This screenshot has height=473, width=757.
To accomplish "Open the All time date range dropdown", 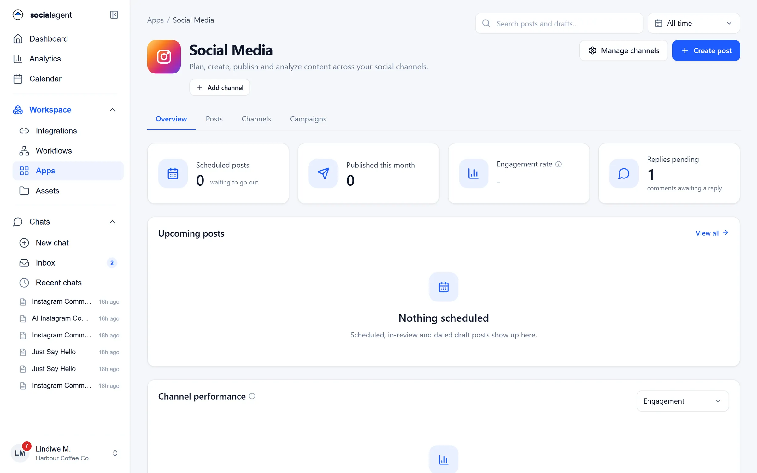I will coord(694,23).
